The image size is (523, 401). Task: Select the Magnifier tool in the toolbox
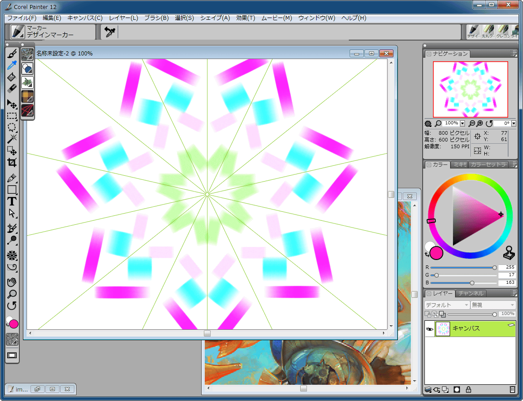point(12,294)
